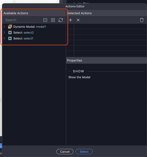Focus the Search field in Available Actions

21,20
